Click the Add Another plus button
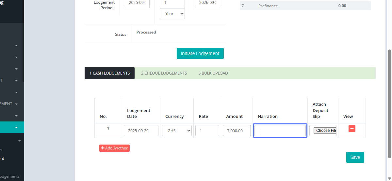This screenshot has width=392, height=181. pos(114,148)
